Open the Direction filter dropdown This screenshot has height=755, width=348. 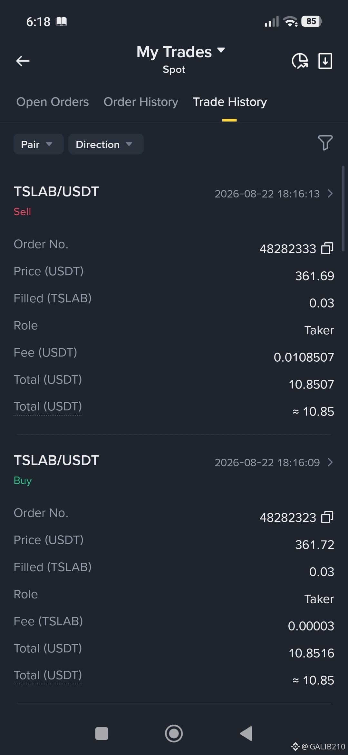(106, 144)
